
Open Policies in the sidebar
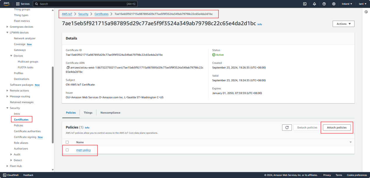pyautogui.click(x=18, y=125)
